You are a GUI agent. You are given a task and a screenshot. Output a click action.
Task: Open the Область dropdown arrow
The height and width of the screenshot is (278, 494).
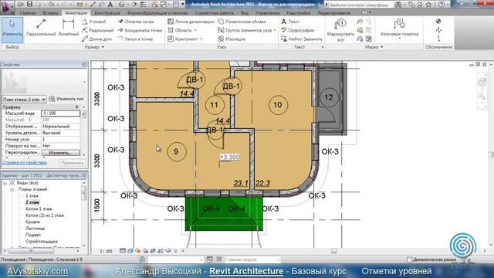coord(195,31)
